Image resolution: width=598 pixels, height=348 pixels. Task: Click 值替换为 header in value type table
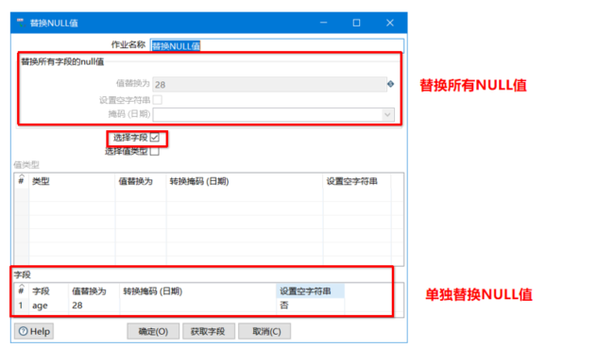(141, 181)
